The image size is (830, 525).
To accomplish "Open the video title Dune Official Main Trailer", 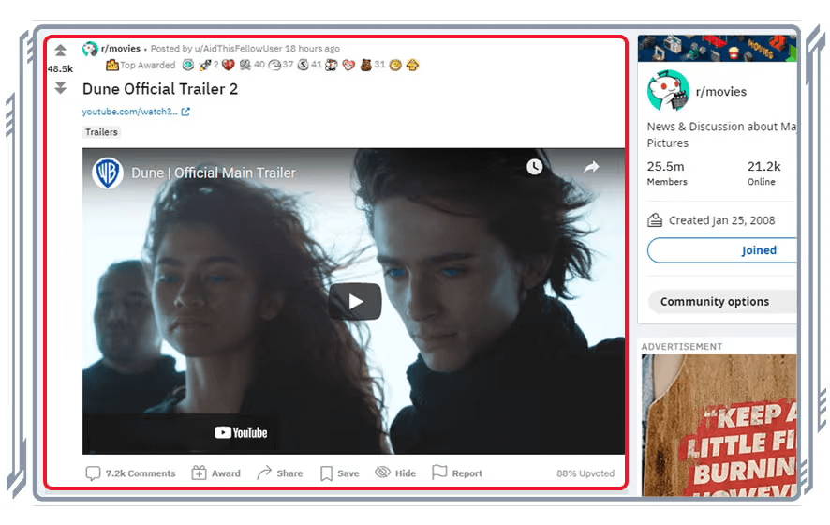I will coord(214,172).
